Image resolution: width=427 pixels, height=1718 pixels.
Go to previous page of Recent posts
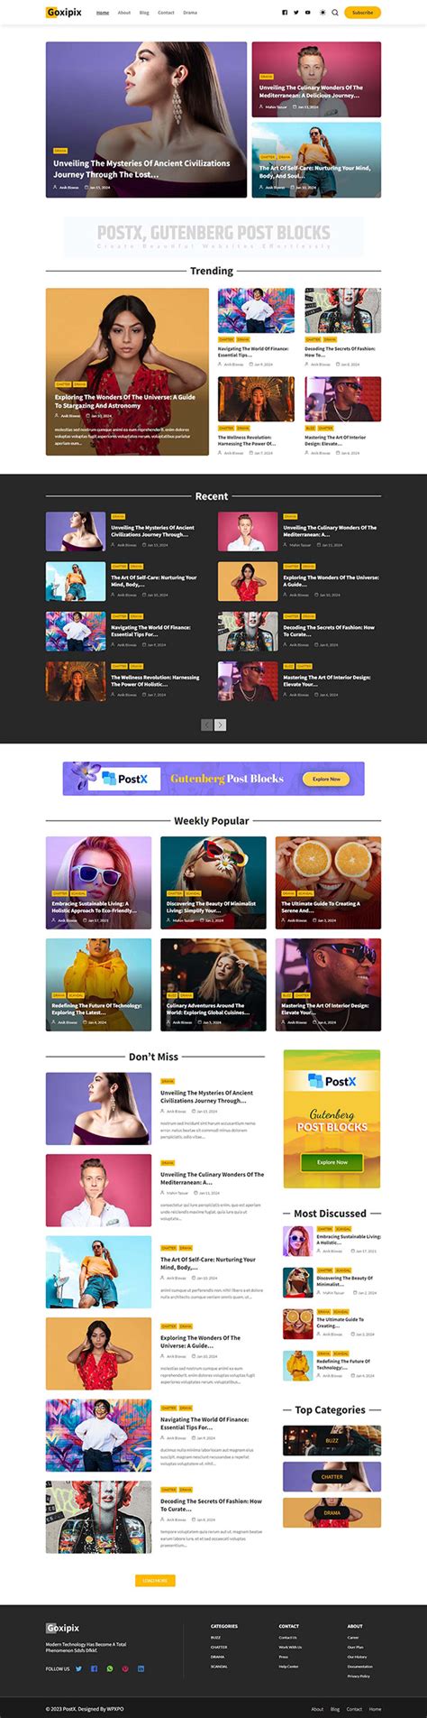coord(206,725)
